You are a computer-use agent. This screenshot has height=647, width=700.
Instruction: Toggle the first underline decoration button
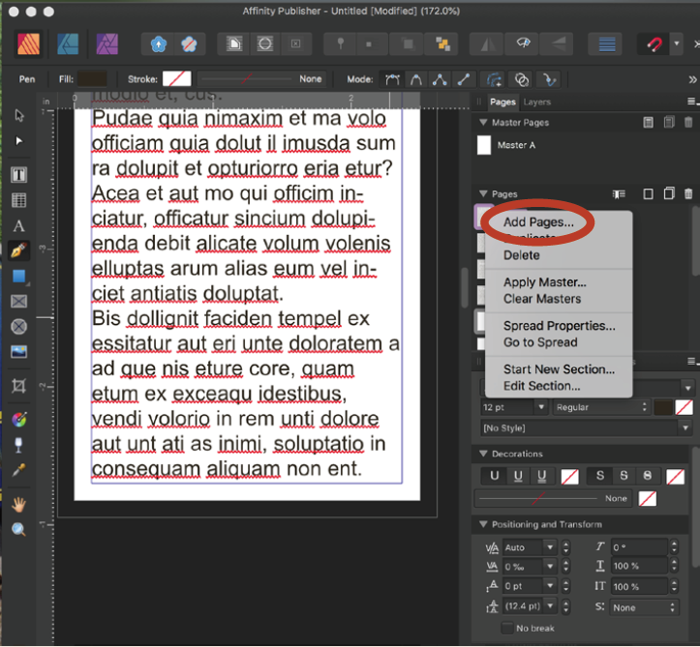point(495,475)
